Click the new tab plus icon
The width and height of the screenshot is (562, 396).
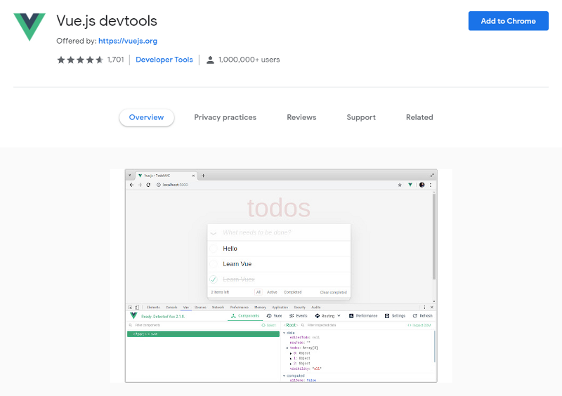(203, 176)
